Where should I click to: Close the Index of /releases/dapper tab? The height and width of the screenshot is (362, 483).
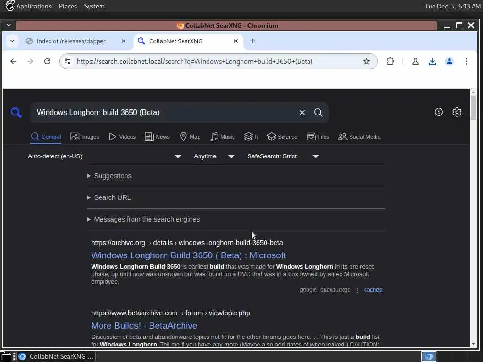pyautogui.click(x=124, y=41)
